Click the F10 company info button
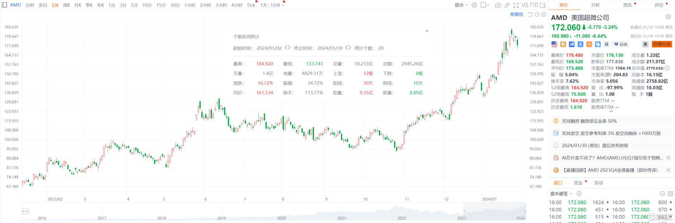This screenshot has height=223, width=675. pos(534,5)
